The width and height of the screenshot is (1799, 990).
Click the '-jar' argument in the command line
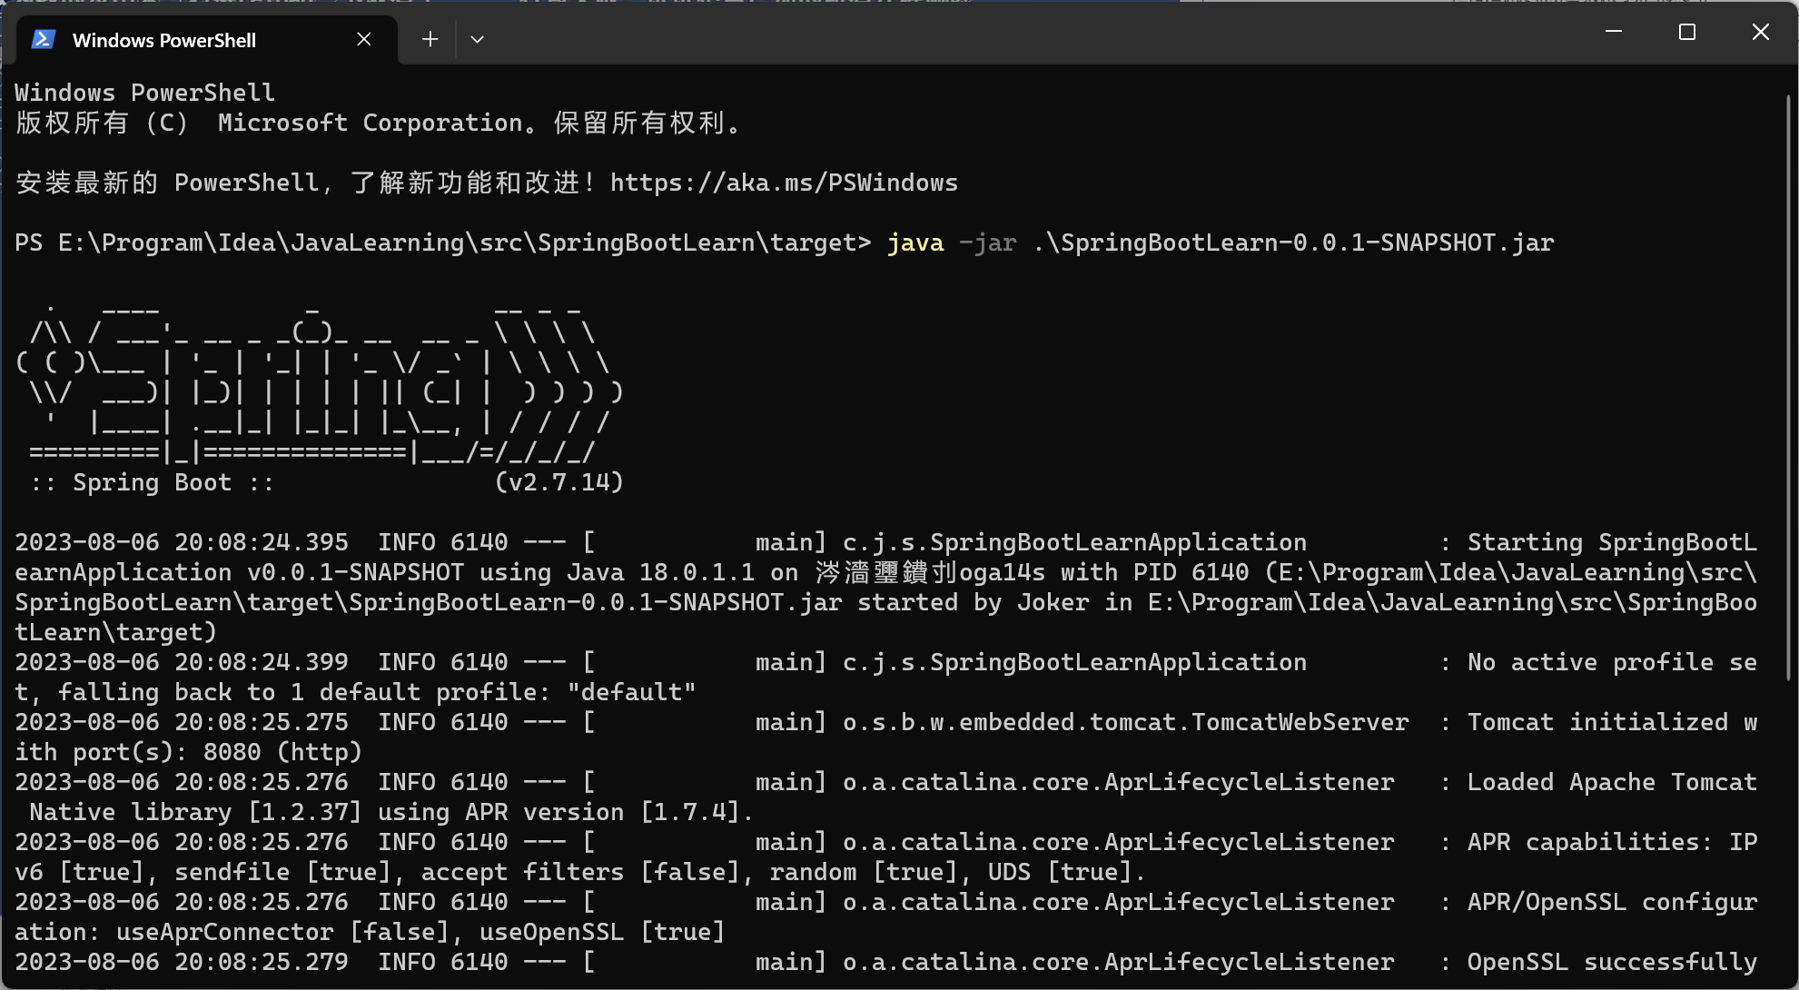(x=988, y=243)
